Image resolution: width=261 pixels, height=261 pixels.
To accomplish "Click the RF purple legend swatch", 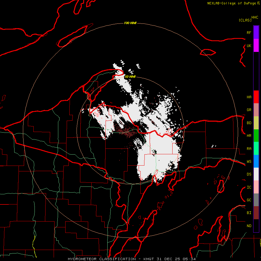I will pyautogui.click(x=256, y=32).
